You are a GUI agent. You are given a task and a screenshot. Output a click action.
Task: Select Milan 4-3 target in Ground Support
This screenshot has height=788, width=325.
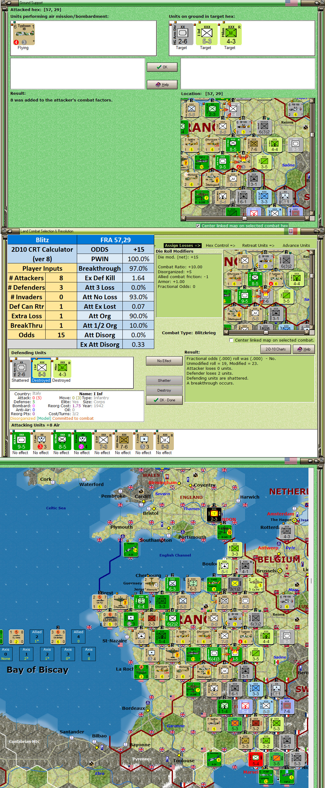(x=231, y=35)
